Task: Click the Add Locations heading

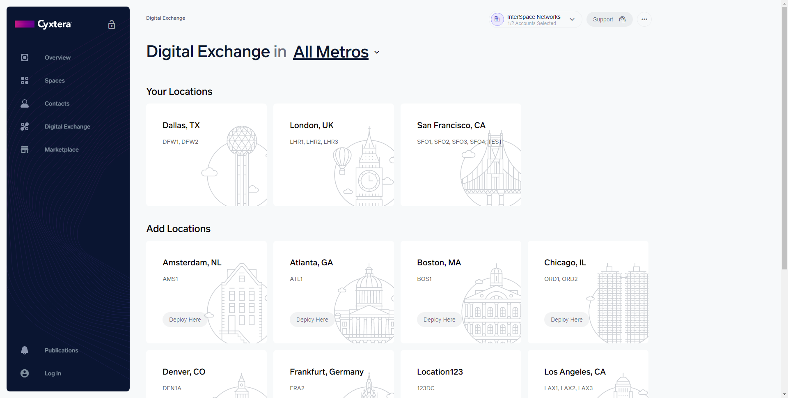Action: (x=179, y=229)
